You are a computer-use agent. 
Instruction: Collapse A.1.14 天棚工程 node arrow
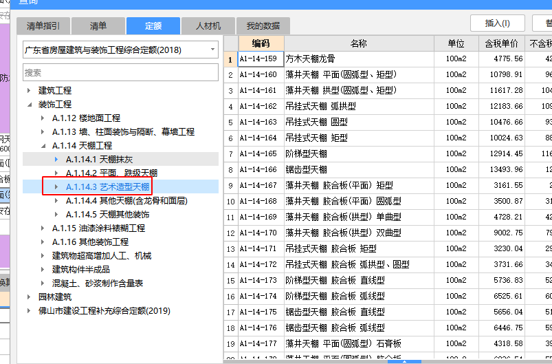43,145
